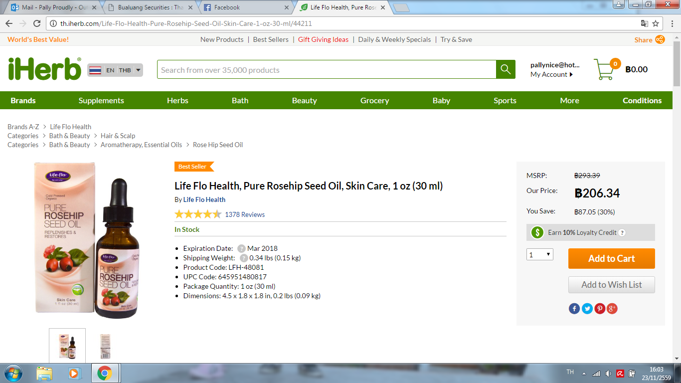Open Chrome menu three-dot icon
Screen dimensions: 681x383
(672, 23)
